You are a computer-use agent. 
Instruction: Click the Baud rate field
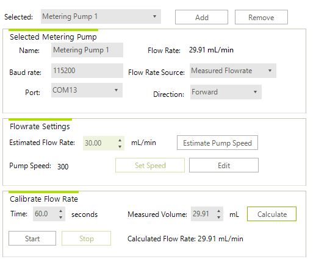pyautogui.click(x=87, y=71)
